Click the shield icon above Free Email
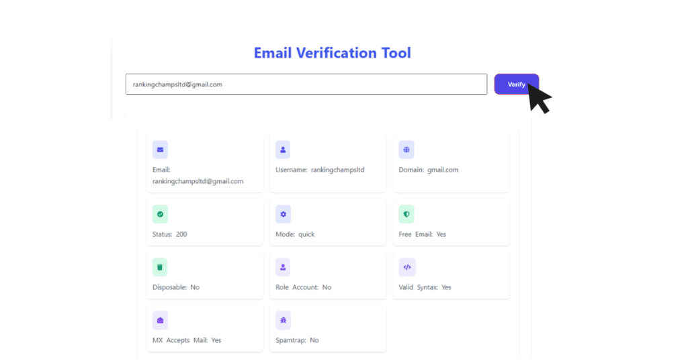 406,214
